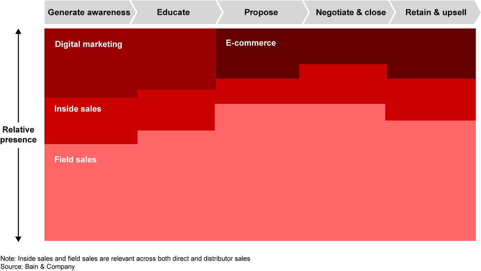The width and height of the screenshot is (481, 271).
Task: Click the Propose stage header
Action: (261, 13)
